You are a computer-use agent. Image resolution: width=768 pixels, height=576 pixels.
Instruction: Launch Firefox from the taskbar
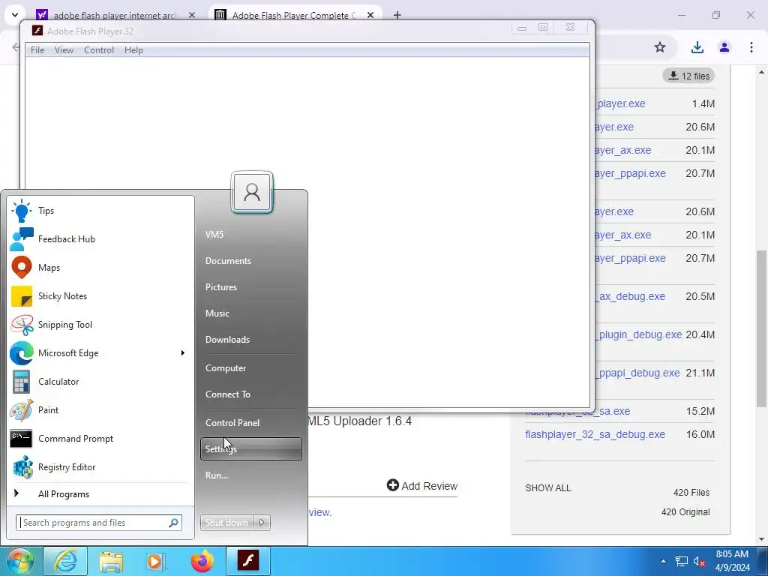click(x=202, y=561)
